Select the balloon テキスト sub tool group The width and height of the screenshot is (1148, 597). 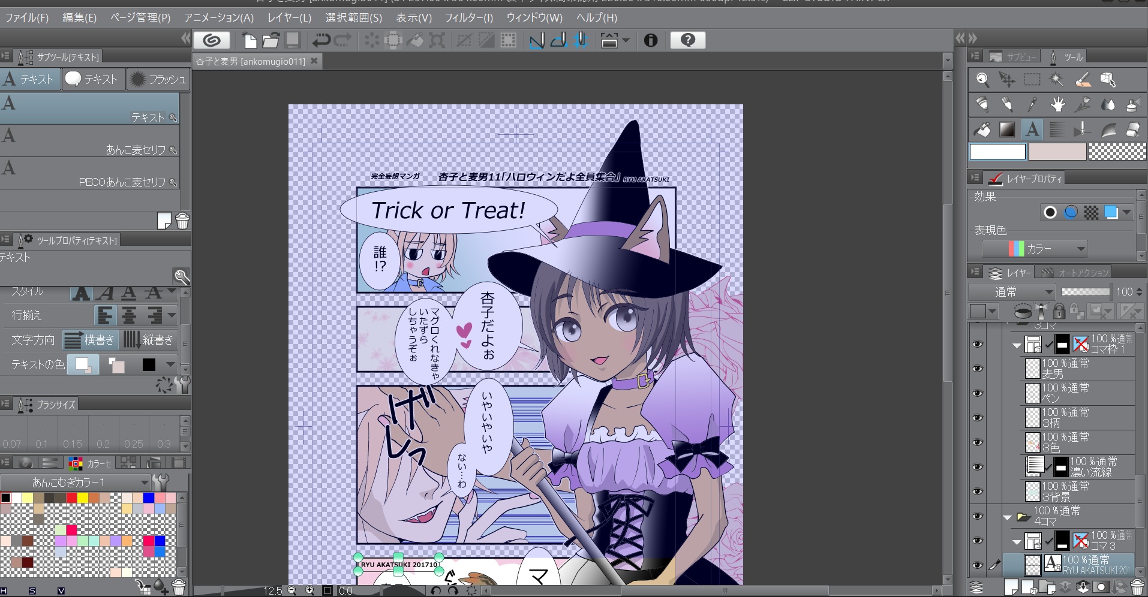coord(92,79)
